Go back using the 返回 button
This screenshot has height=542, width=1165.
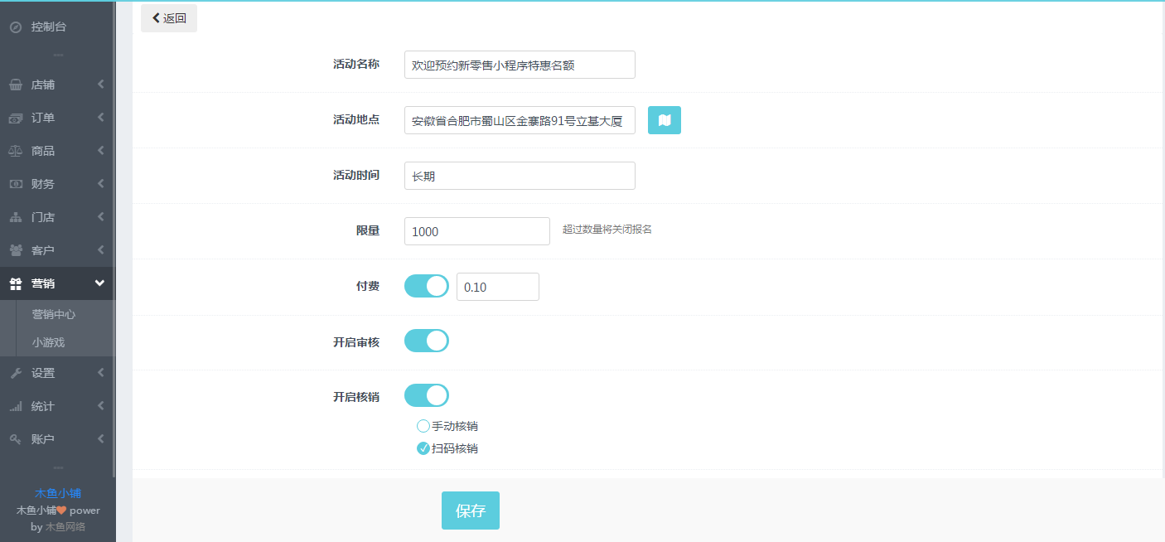pos(169,18)
